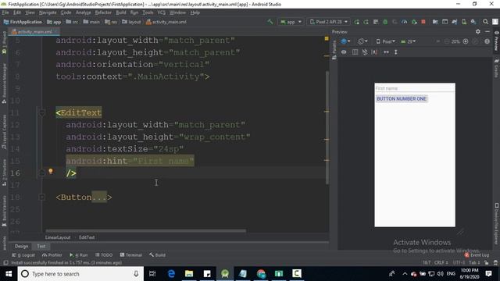
Task: Hide the Preview panel with minus icon
Action: [x=487, y=31]
